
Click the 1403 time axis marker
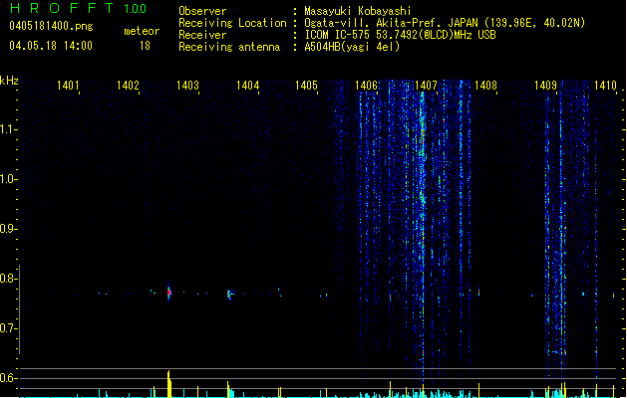pyautogui.click(x=187, y=86)
